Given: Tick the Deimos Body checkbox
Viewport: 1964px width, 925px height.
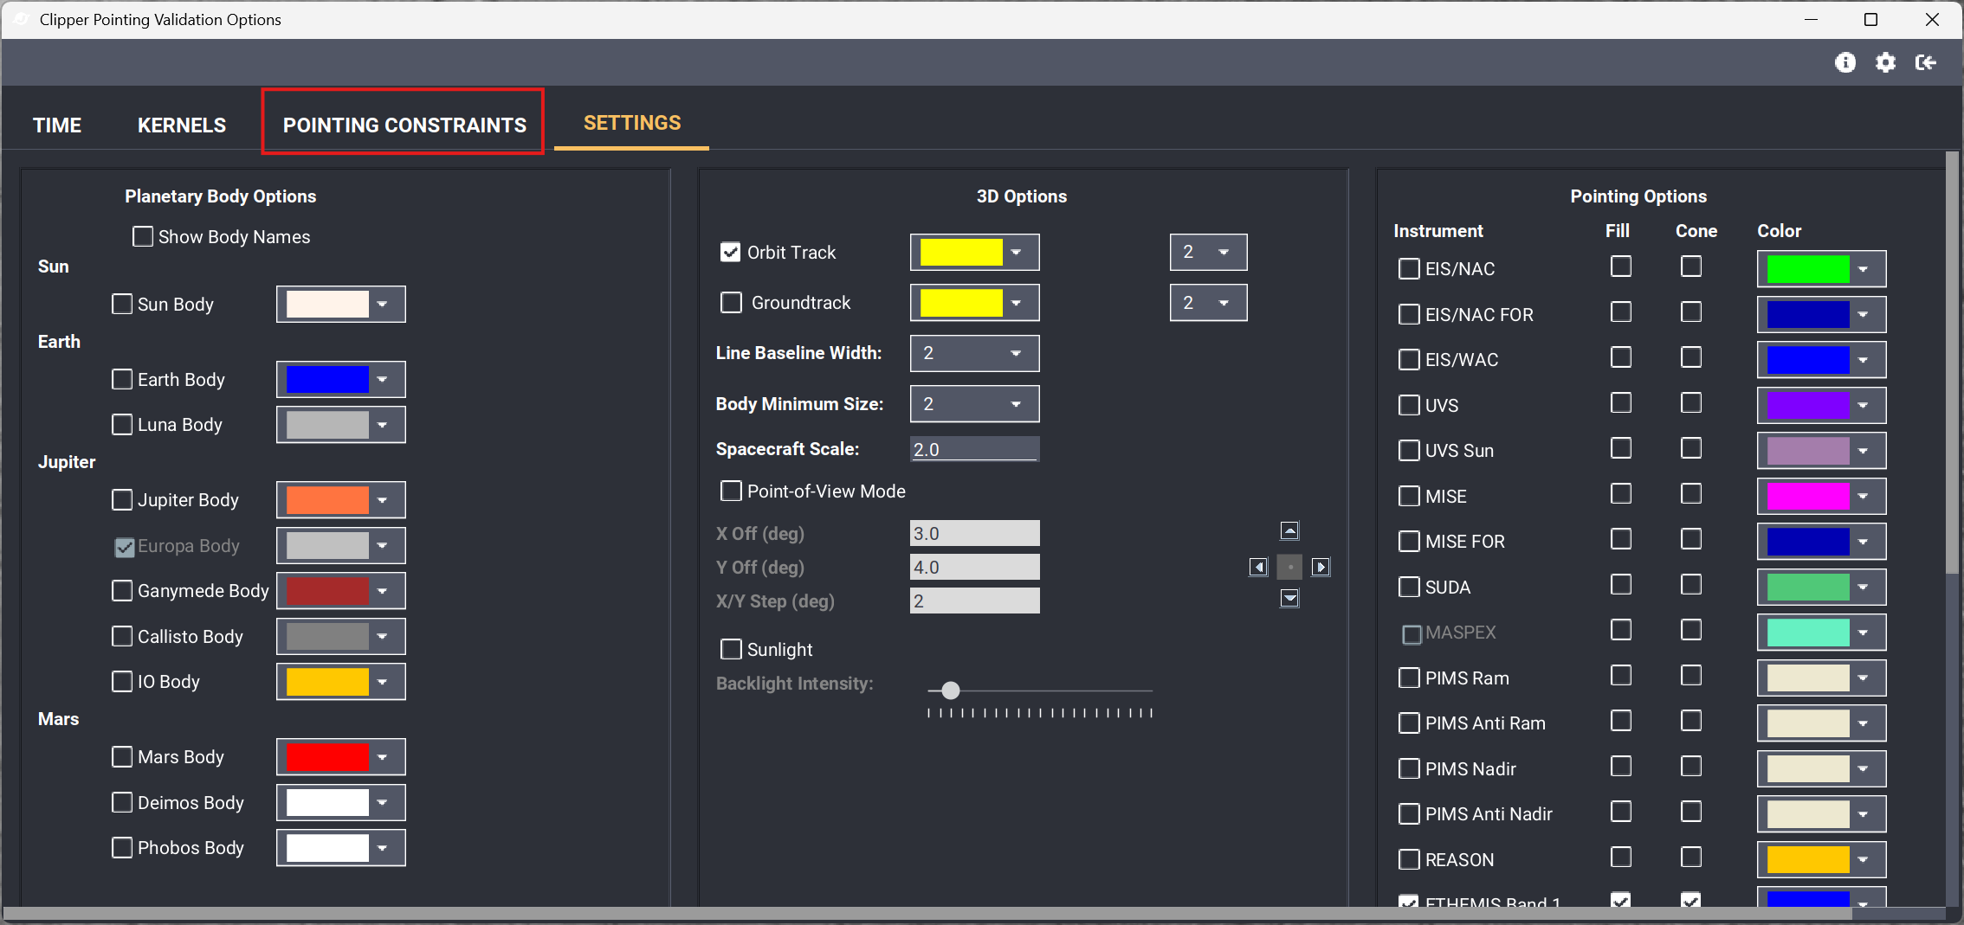Looking at the screenshot, I should click(x=122, y=802).
